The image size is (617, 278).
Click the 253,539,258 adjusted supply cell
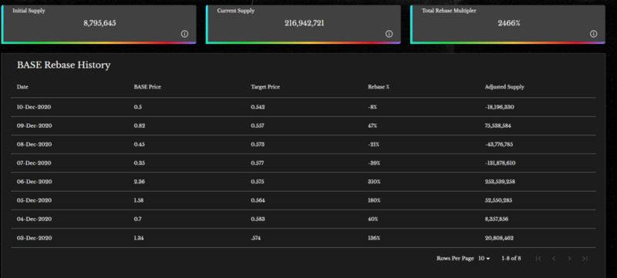[x=500, y=182]
